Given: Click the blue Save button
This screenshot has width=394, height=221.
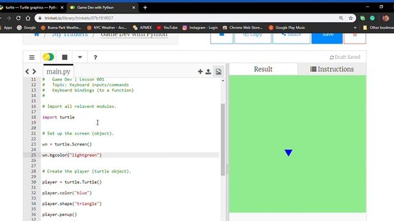Looking at the screenshot, I should pyautogui.click(x=327, y=37).
